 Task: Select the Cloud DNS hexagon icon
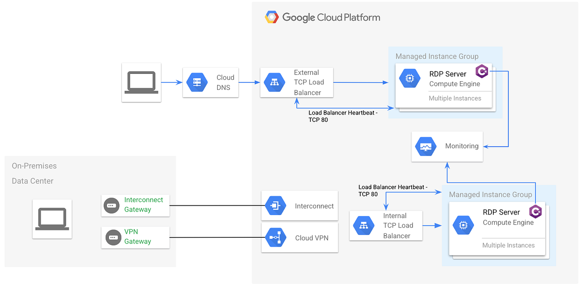click(x=197, y=82)
